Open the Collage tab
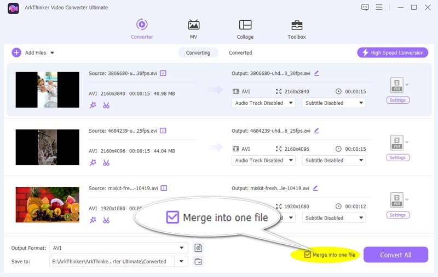Viewport: 438px width, 277px height. coord(245,29)
